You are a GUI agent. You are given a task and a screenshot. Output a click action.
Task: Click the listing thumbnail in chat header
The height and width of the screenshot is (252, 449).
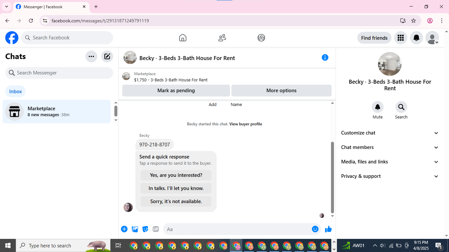pos(130,57)
